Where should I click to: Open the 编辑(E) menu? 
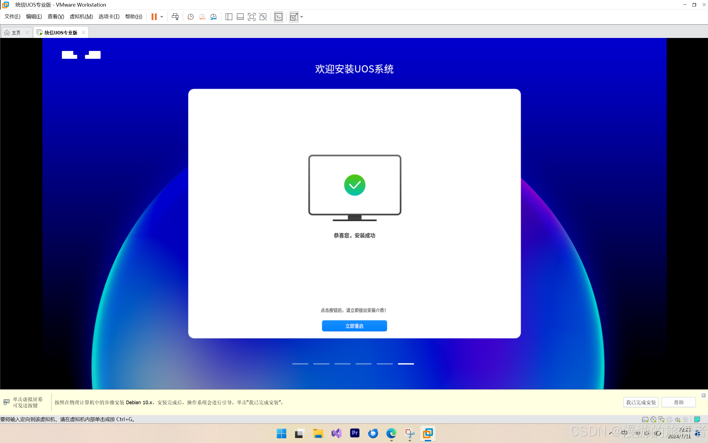[x=34, y=16]
